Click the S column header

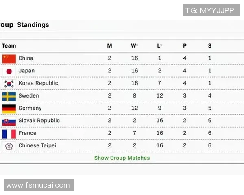210,46
